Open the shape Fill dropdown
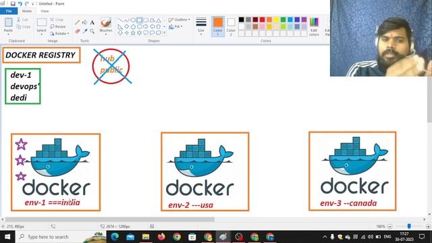The image size is (432, 243). [x=175, y=27]
